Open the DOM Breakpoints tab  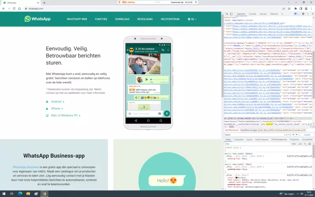pyautogui.click(x=279, y=139)
